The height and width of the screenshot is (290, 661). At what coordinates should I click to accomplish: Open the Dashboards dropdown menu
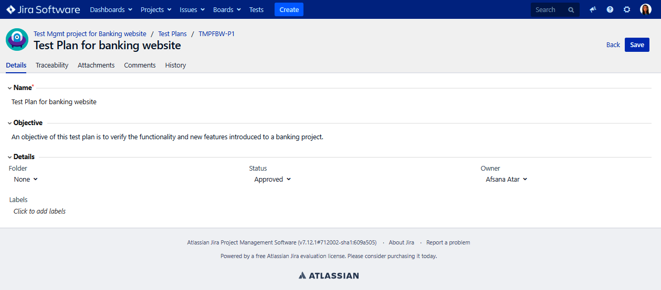pos(111,9)
